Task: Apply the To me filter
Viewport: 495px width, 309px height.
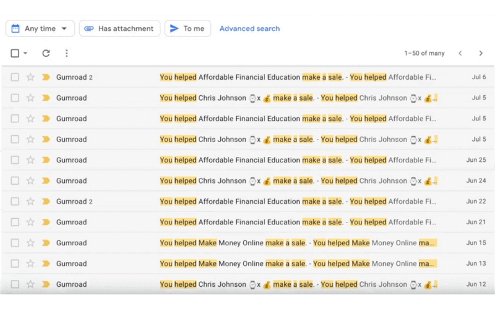Action: point(187,28)
